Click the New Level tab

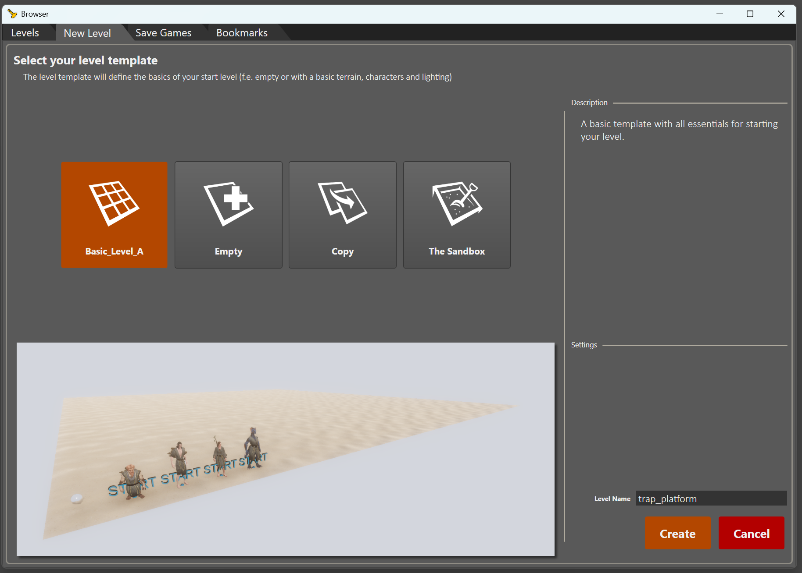pos(87,33)
